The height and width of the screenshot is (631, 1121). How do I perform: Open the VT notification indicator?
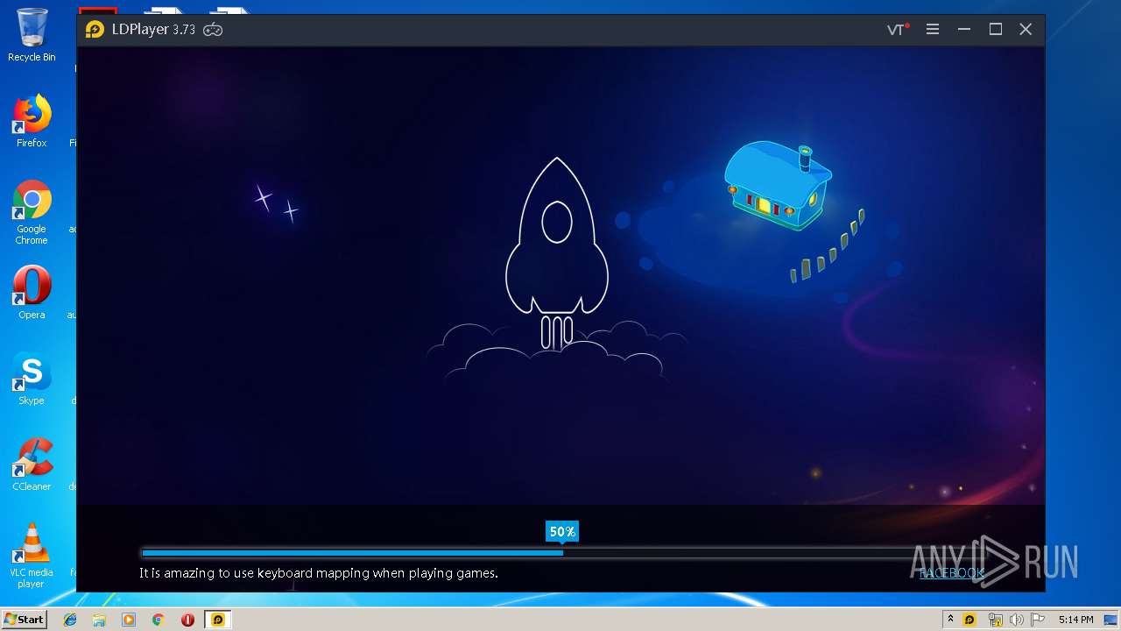click(898, 30)
